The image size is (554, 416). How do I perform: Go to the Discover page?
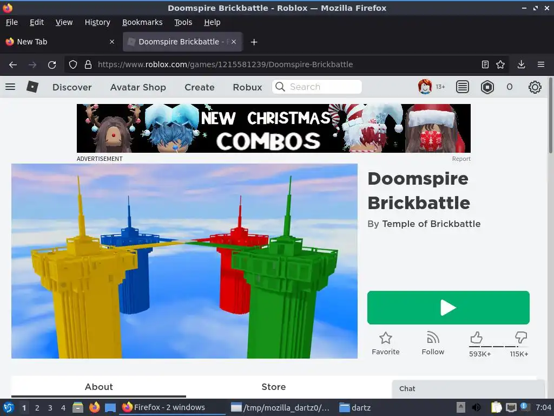coord(72,87)
